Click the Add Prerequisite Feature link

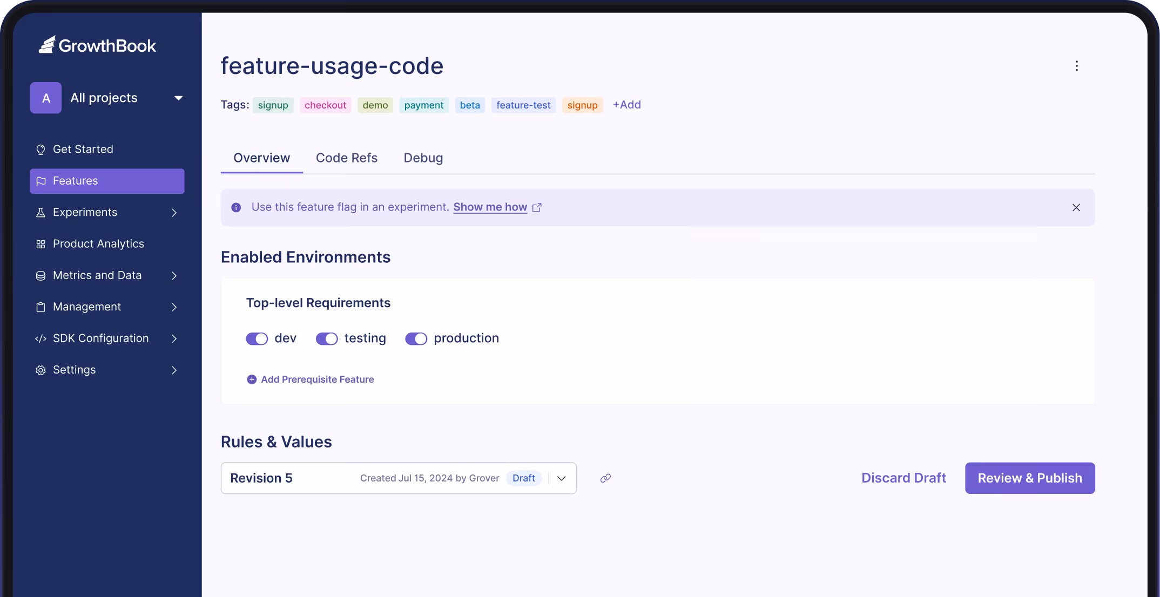point(317,379)
